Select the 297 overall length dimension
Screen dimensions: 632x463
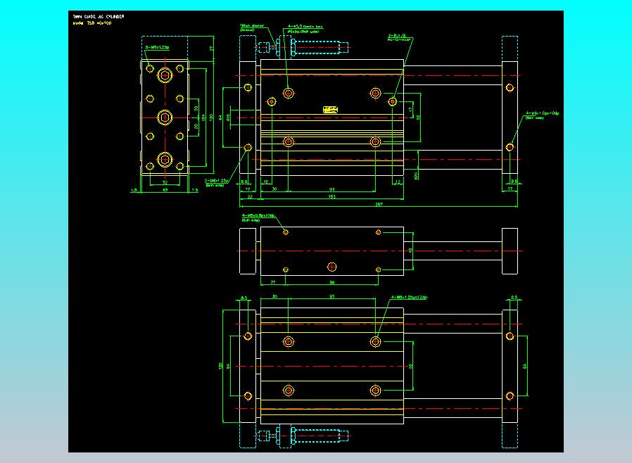[378, 205]
